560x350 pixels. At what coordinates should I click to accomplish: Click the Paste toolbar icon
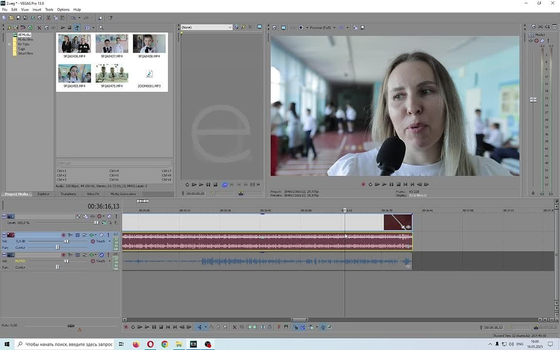click(62, 17)
